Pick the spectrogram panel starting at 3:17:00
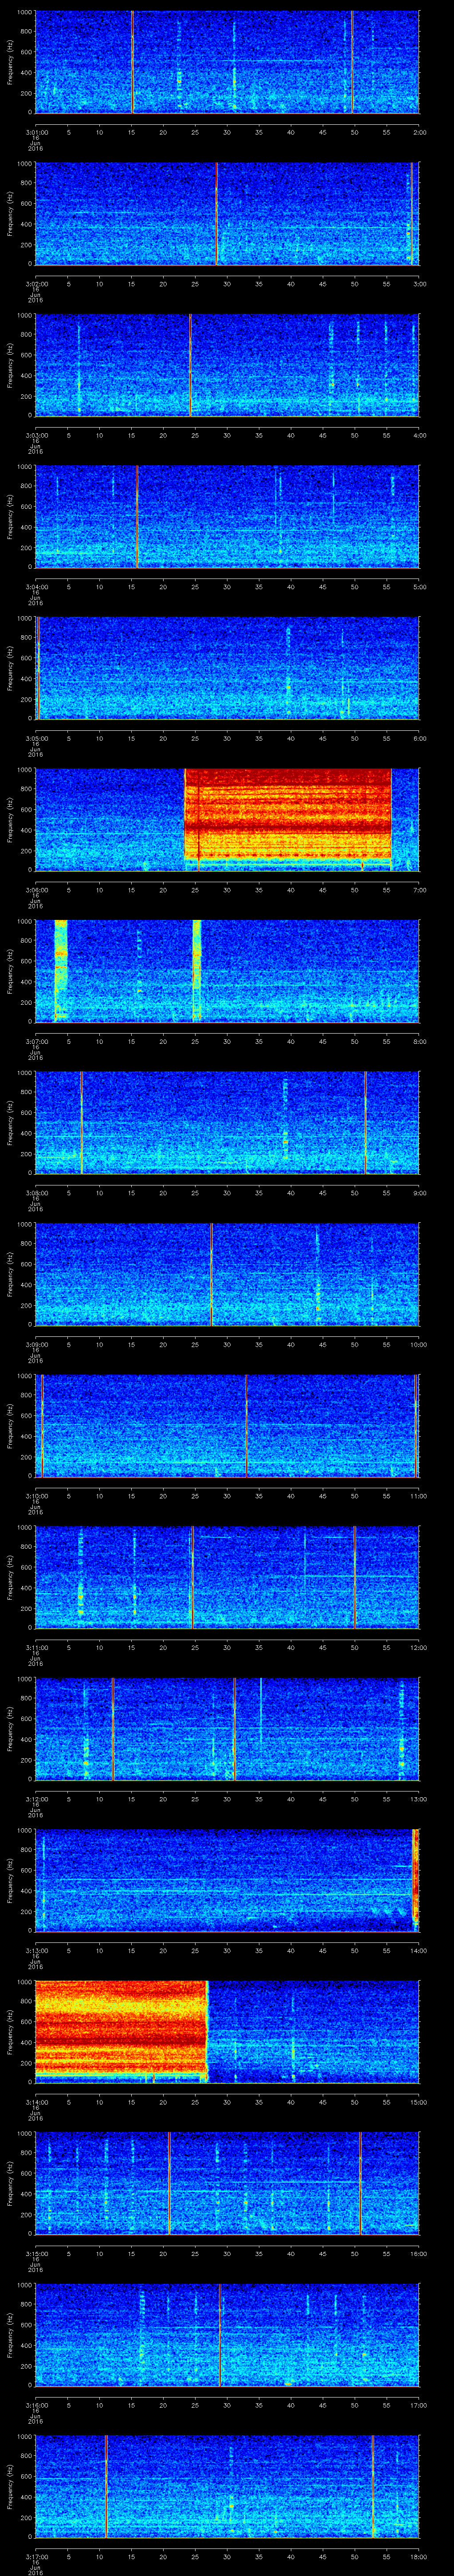The image size is (454, 2576). (227, 2486)
